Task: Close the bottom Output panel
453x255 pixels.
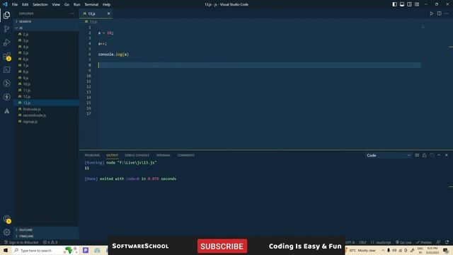Action: pos(447,155)
